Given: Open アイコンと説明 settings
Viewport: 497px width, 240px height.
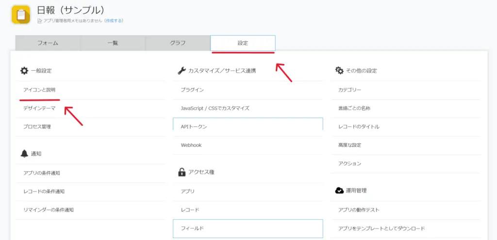Looking at the screenshot, I should 43,90.
